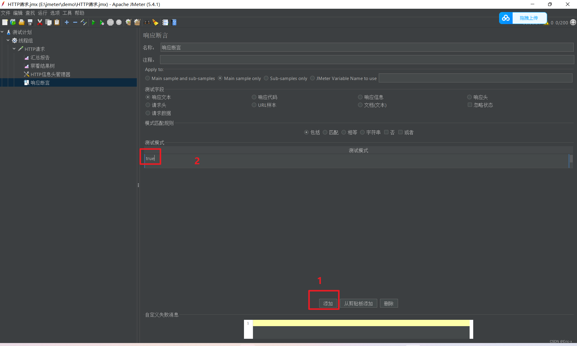Click the Stop test octagon icon
This screenshot has height=346, width=577.
(110, 22)
